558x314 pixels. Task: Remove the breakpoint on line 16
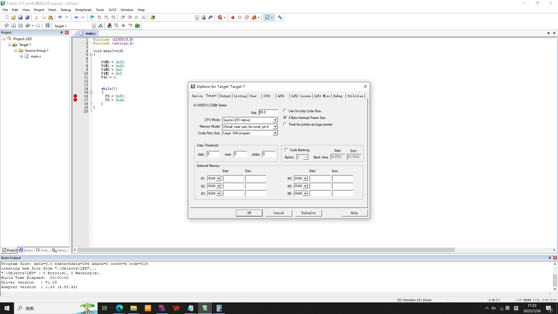(75, 96)
